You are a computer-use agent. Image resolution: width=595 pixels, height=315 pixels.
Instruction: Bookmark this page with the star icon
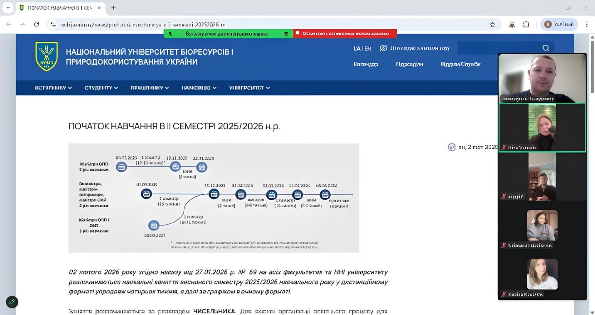[x=492, y=24]
